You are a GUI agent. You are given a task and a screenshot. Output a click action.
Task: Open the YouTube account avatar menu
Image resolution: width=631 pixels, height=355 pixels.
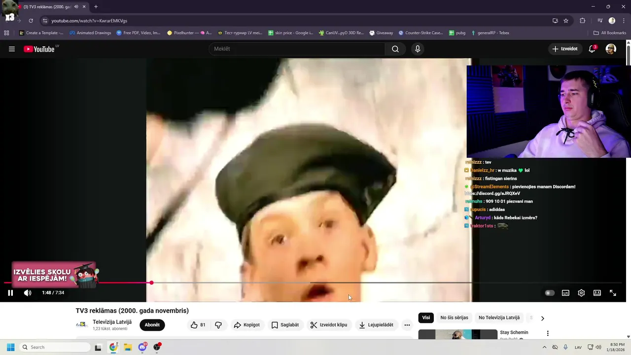pos(611,49)
